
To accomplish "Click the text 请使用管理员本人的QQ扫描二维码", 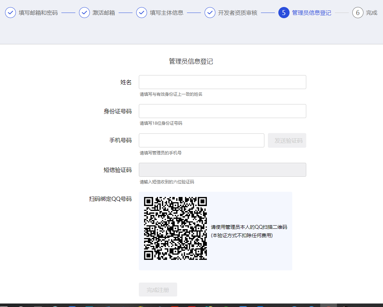I will [249, 227].
